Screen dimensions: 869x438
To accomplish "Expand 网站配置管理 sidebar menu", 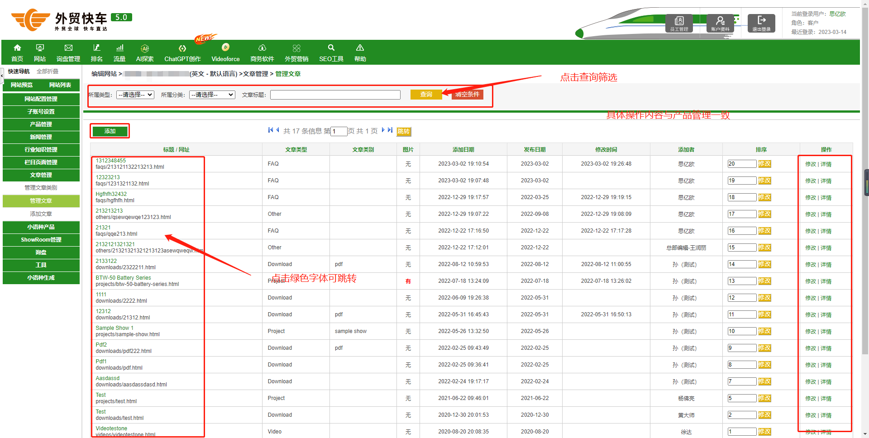I will pyautogui.click(x=41, y=99).
